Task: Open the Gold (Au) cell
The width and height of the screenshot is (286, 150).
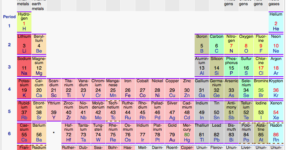Action: pos(172,133)
